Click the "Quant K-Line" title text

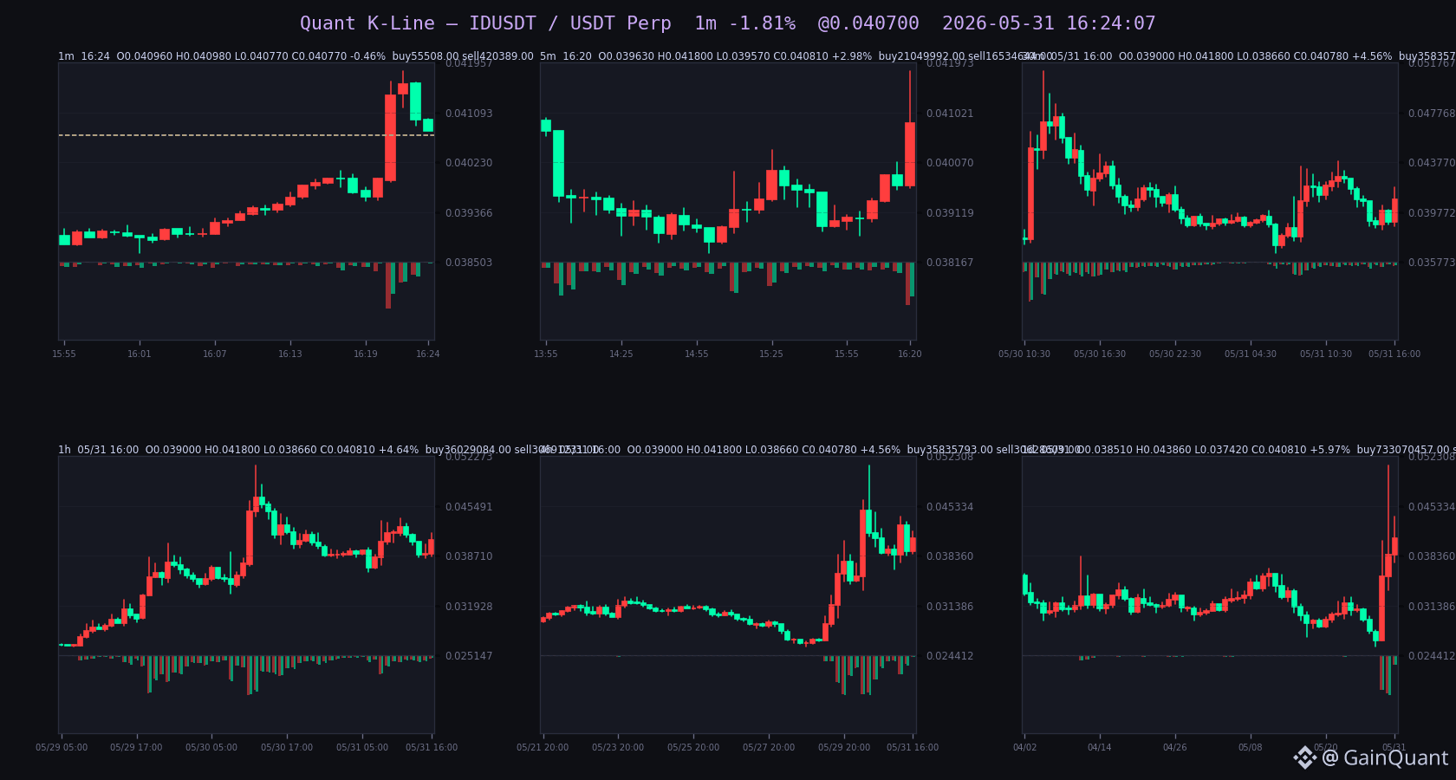point(367,23)
